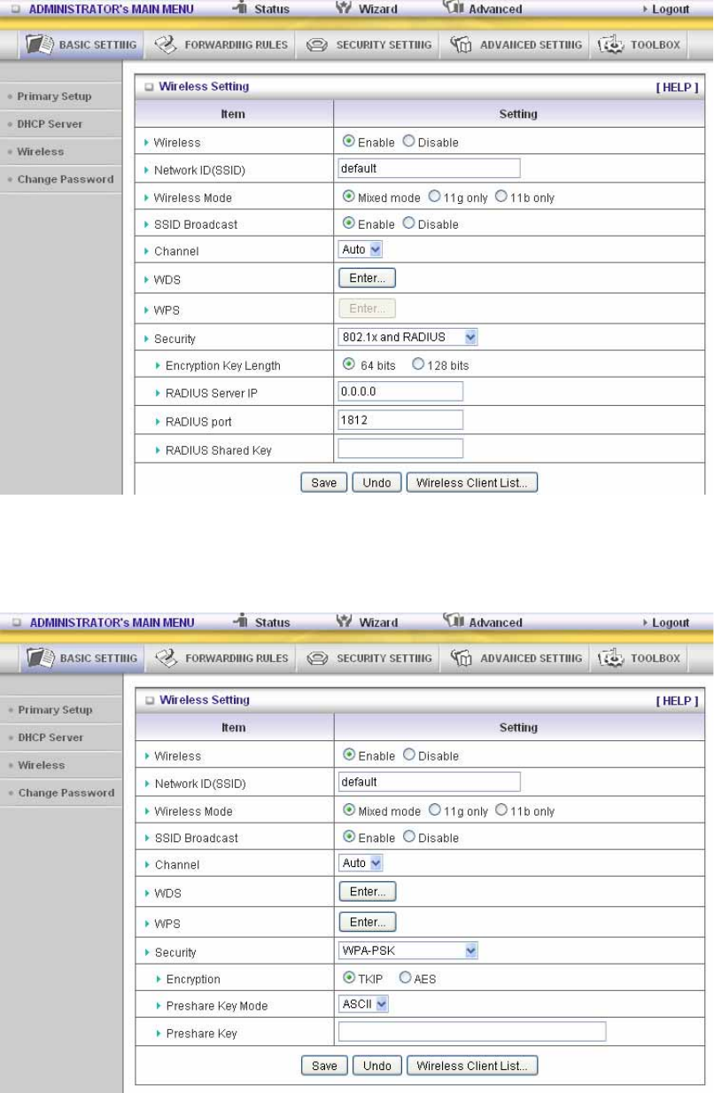Select 11g only mode in the 802.1x RADIUS screenshot
Viewport: 714px width, 1093px height.
tap(434, 197)
